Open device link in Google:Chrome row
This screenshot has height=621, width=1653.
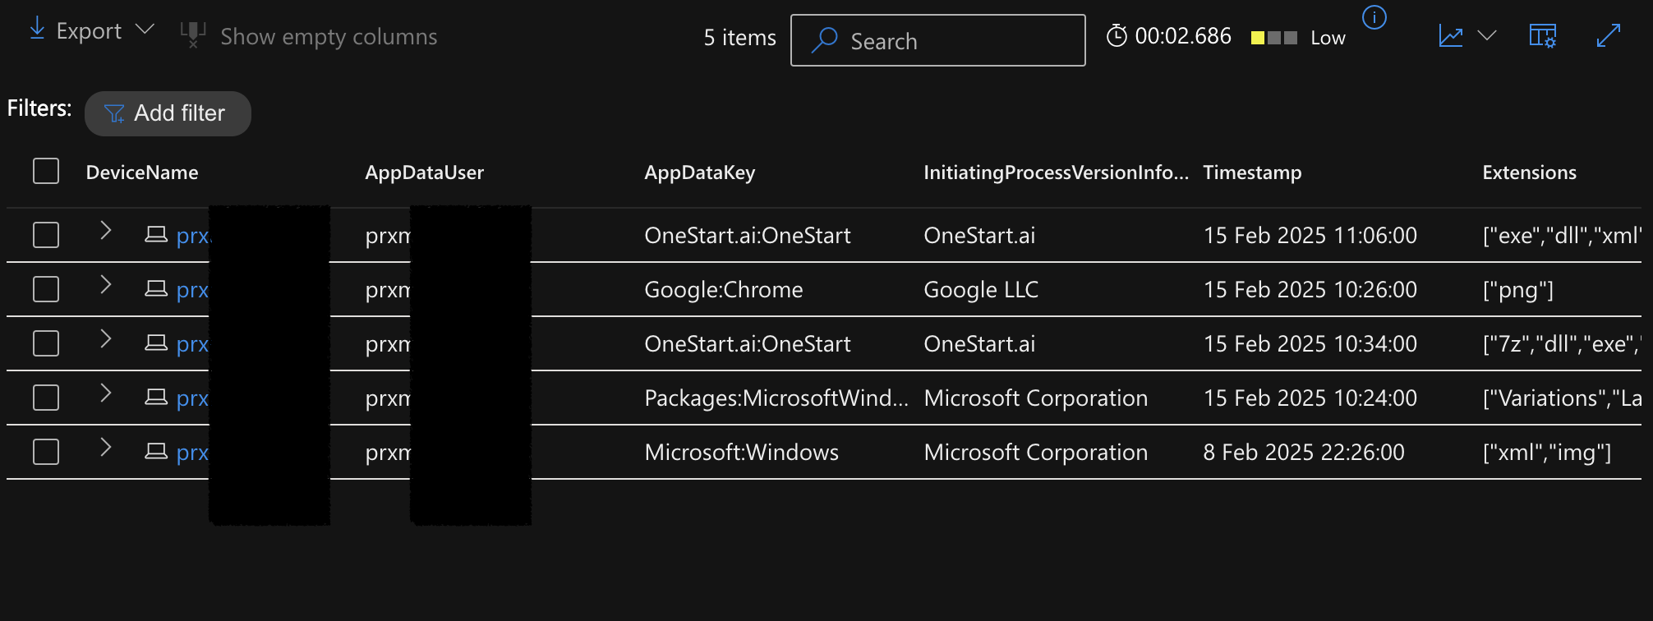[193, 290]
